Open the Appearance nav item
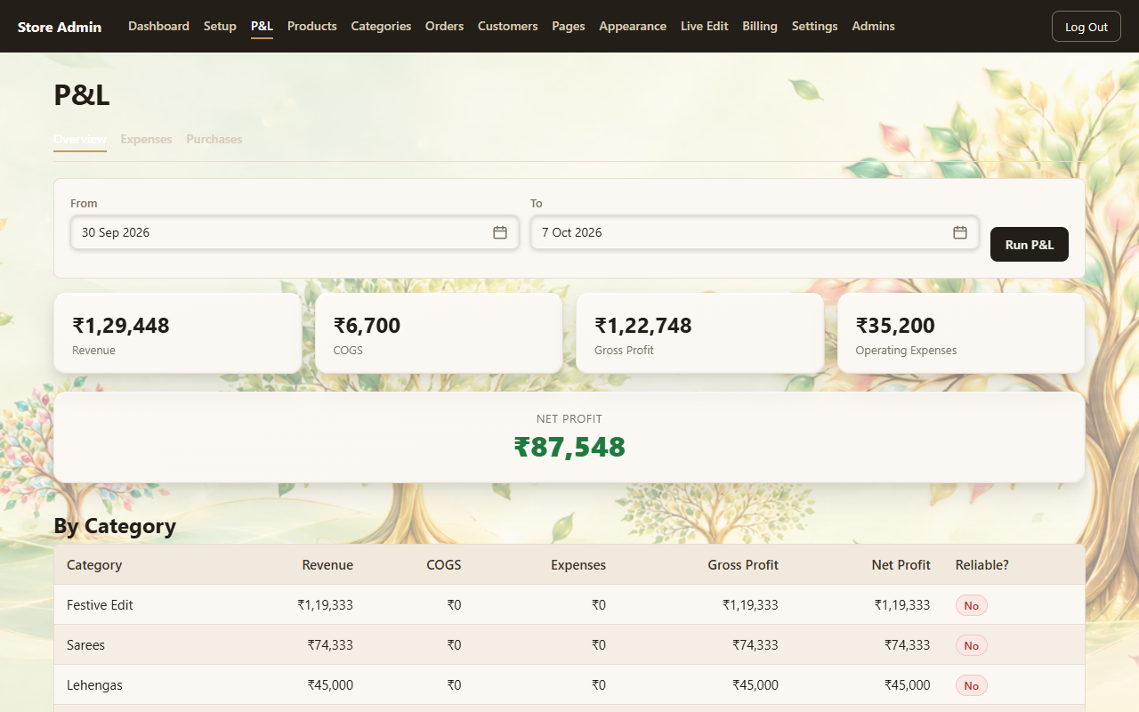The height and width of the screenshot is (712, 1139). [x=633, y=26]
